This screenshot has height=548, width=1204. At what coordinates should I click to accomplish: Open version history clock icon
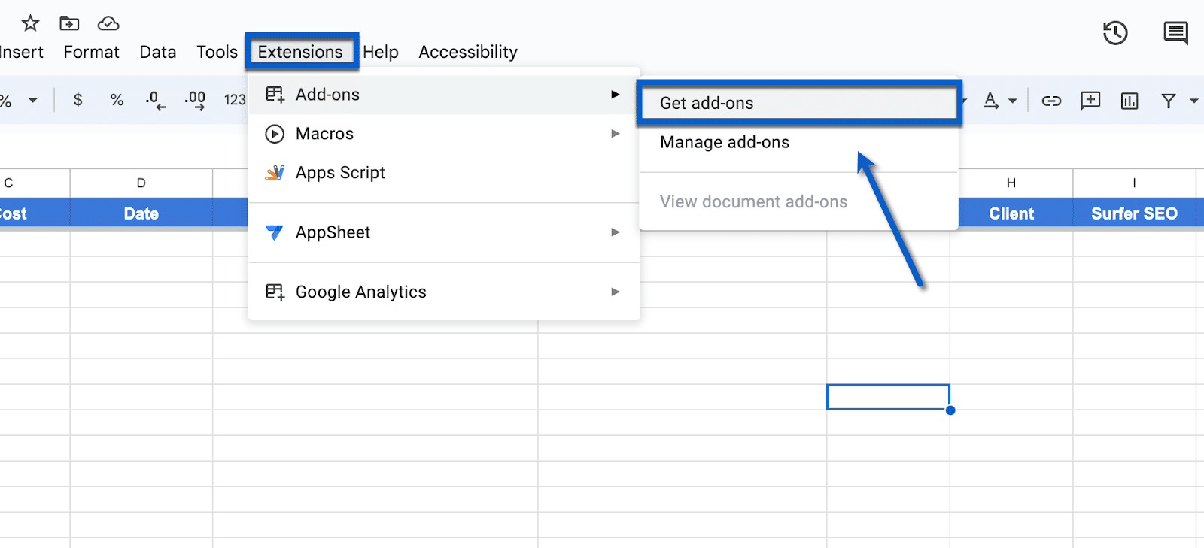1115,33
